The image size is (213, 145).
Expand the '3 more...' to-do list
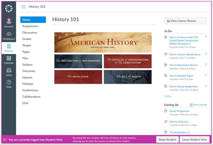tap(168, 96)
